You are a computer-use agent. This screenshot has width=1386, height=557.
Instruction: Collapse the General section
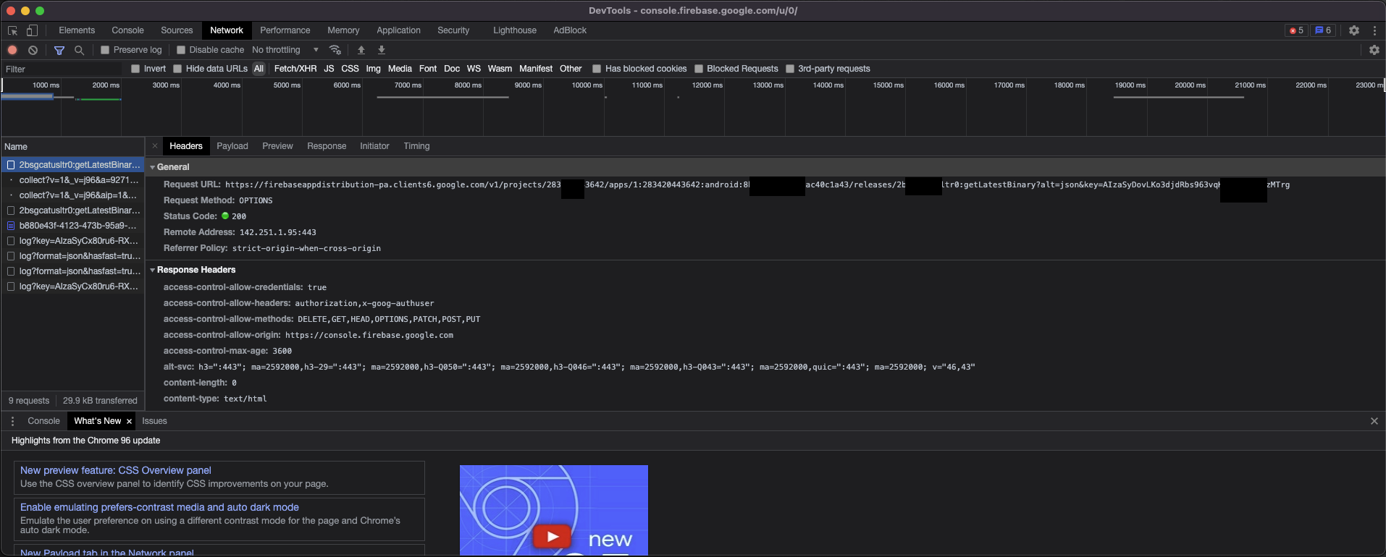tap(153, 167)
